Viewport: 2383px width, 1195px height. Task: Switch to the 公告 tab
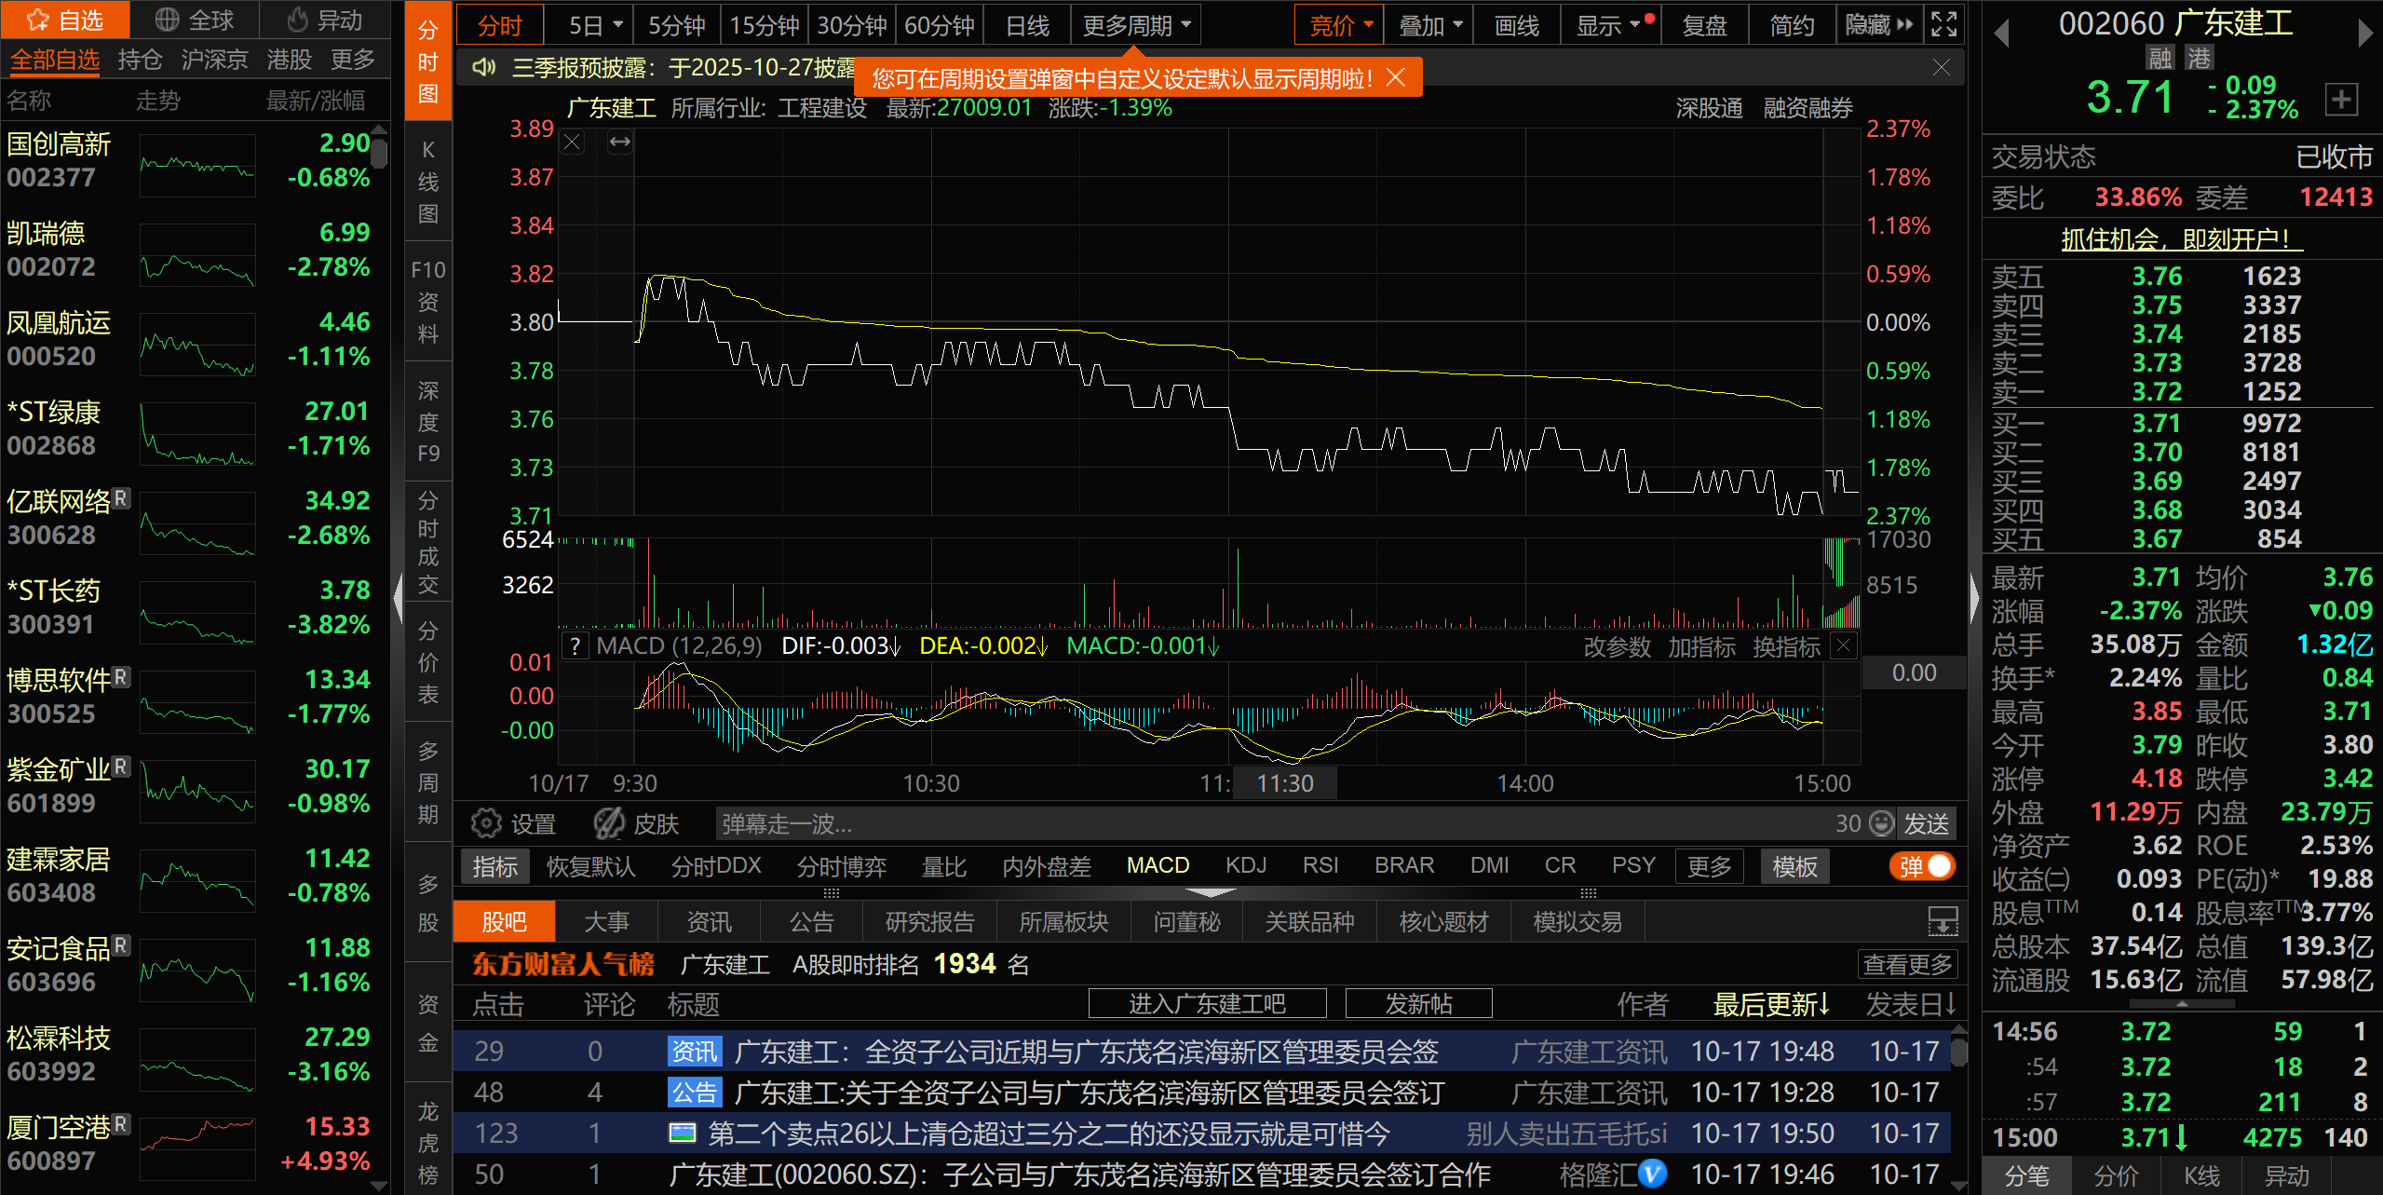click(x=811, y=922)
